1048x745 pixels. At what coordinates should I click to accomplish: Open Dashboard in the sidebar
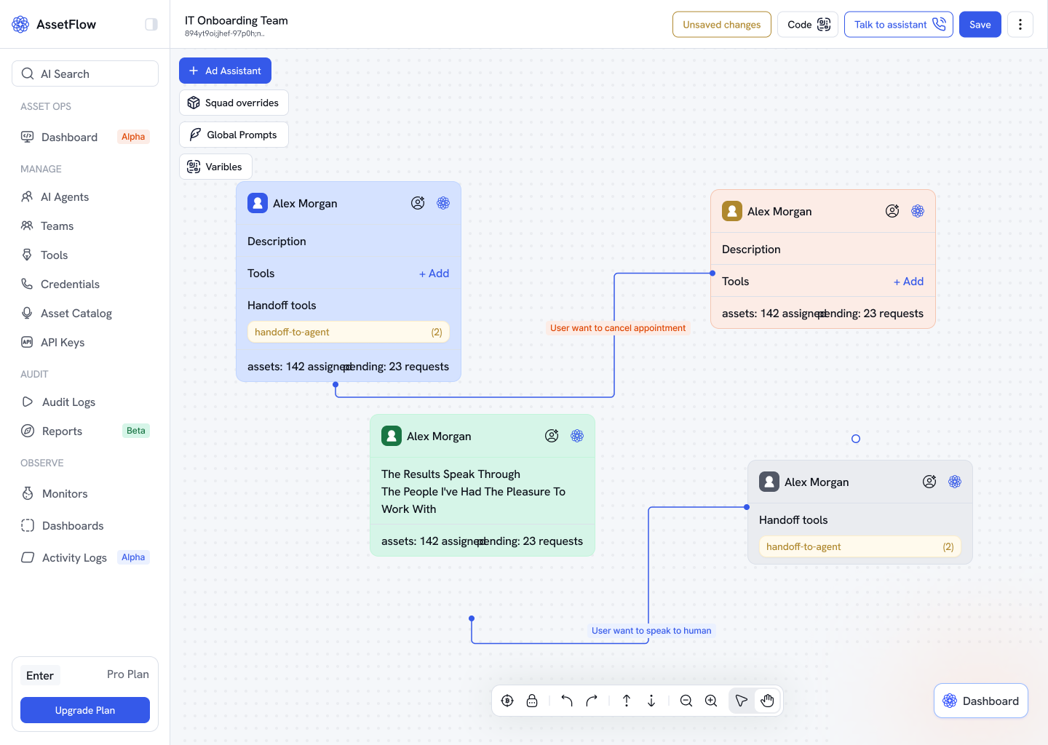pos(85,137)
